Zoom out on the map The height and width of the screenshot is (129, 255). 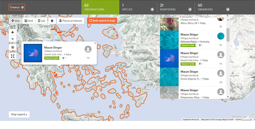(12, 39)
